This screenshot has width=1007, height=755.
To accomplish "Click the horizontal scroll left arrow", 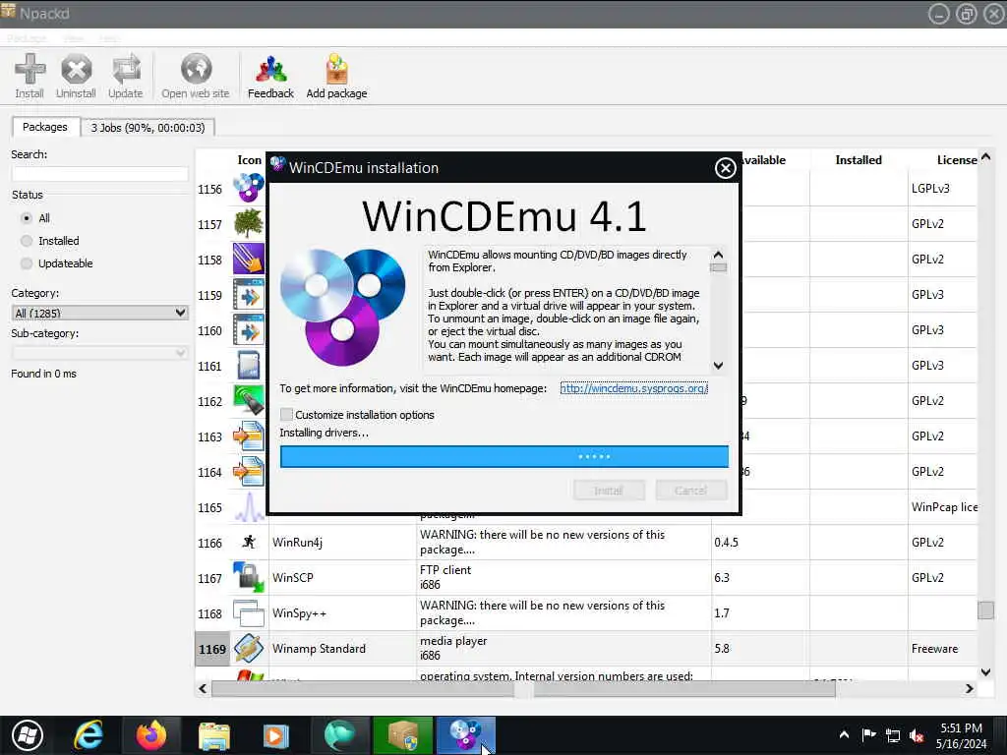I will 203,689.
